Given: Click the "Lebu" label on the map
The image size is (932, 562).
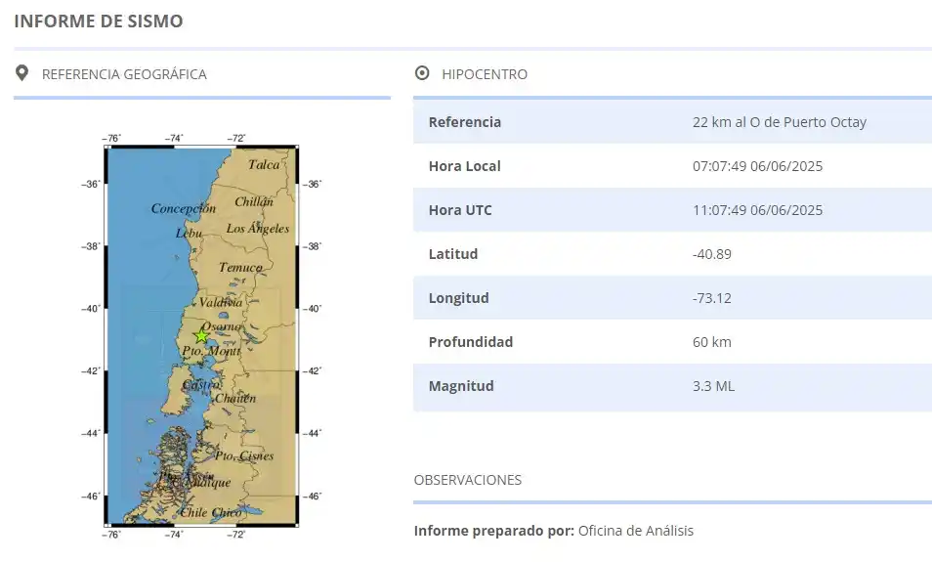Looking at the screenshot, I should coord(189,234).
